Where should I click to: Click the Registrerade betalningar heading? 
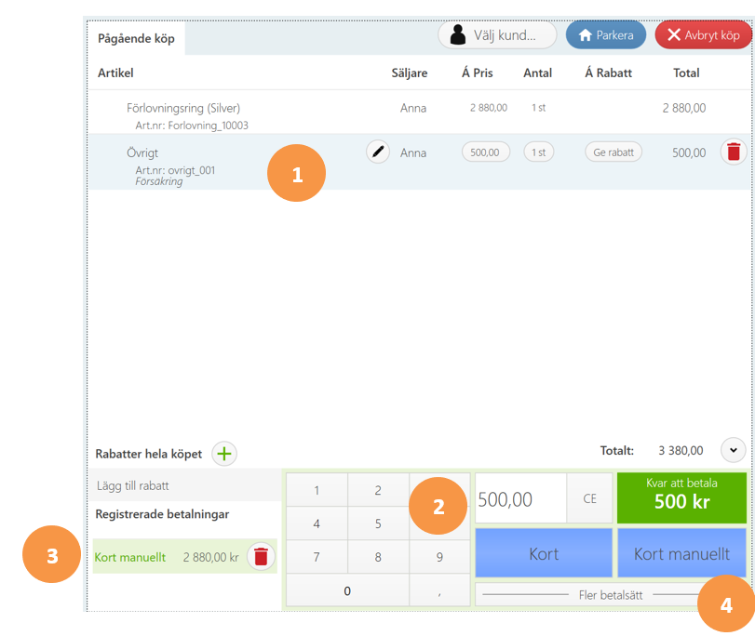coord(162,514)
